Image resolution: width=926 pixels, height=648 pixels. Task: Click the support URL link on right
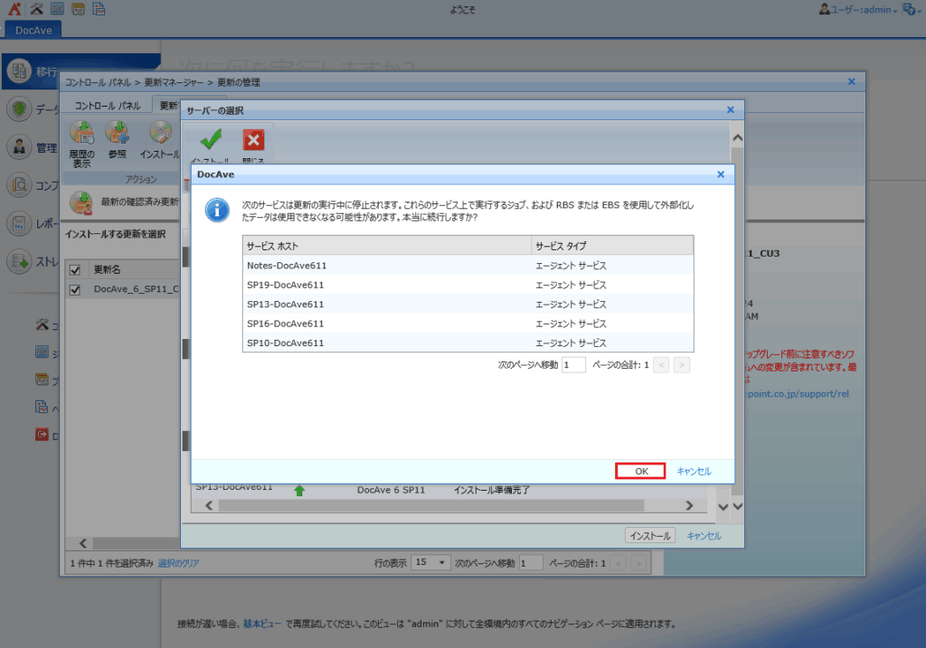click(798, 394)
